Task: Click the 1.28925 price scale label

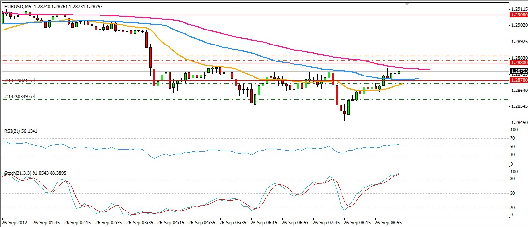Action: tap(519, 41)
